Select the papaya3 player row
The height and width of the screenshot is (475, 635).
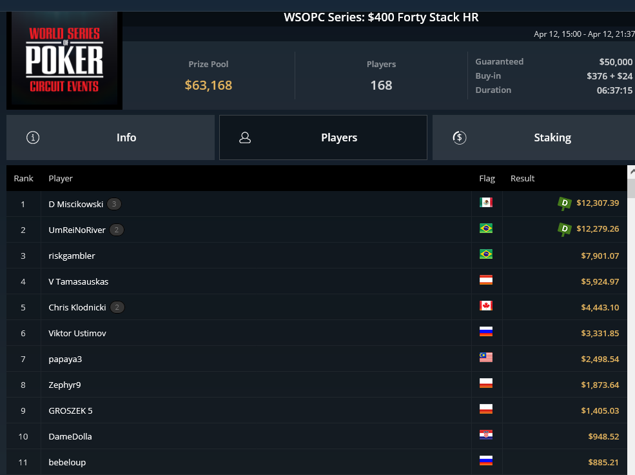point(317,359)
